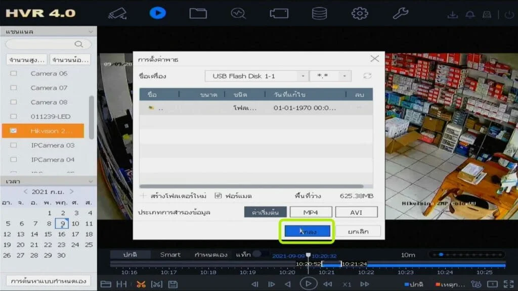Click the alarm bell icon in top bar
Viewport: 518px width, 291px height.
pyautogui.click(x=469, y=15)
